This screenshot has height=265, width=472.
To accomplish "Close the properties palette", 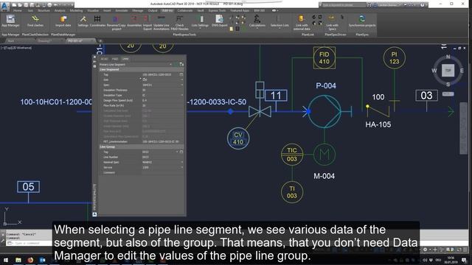I will point(94,57).
